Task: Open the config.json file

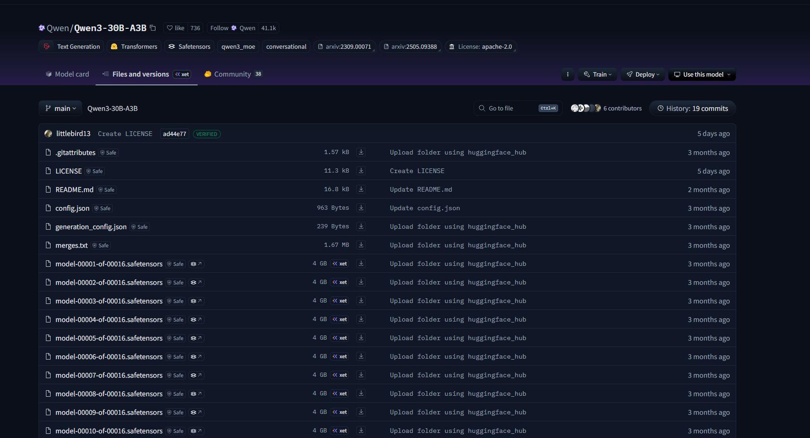Action: pos(72,208)
